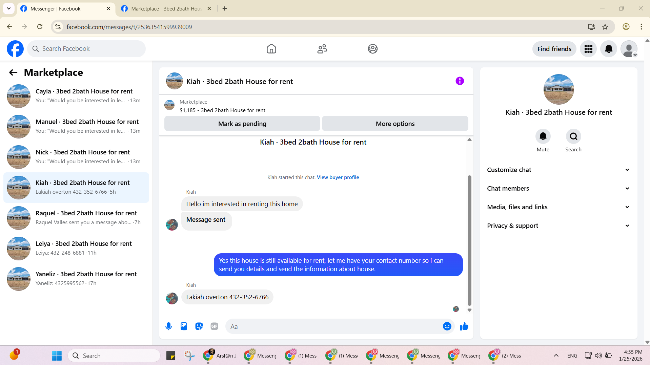The height and width of the screenshot is (365, 650).
Task: Expand Chat members section
Action: (558, 189)
